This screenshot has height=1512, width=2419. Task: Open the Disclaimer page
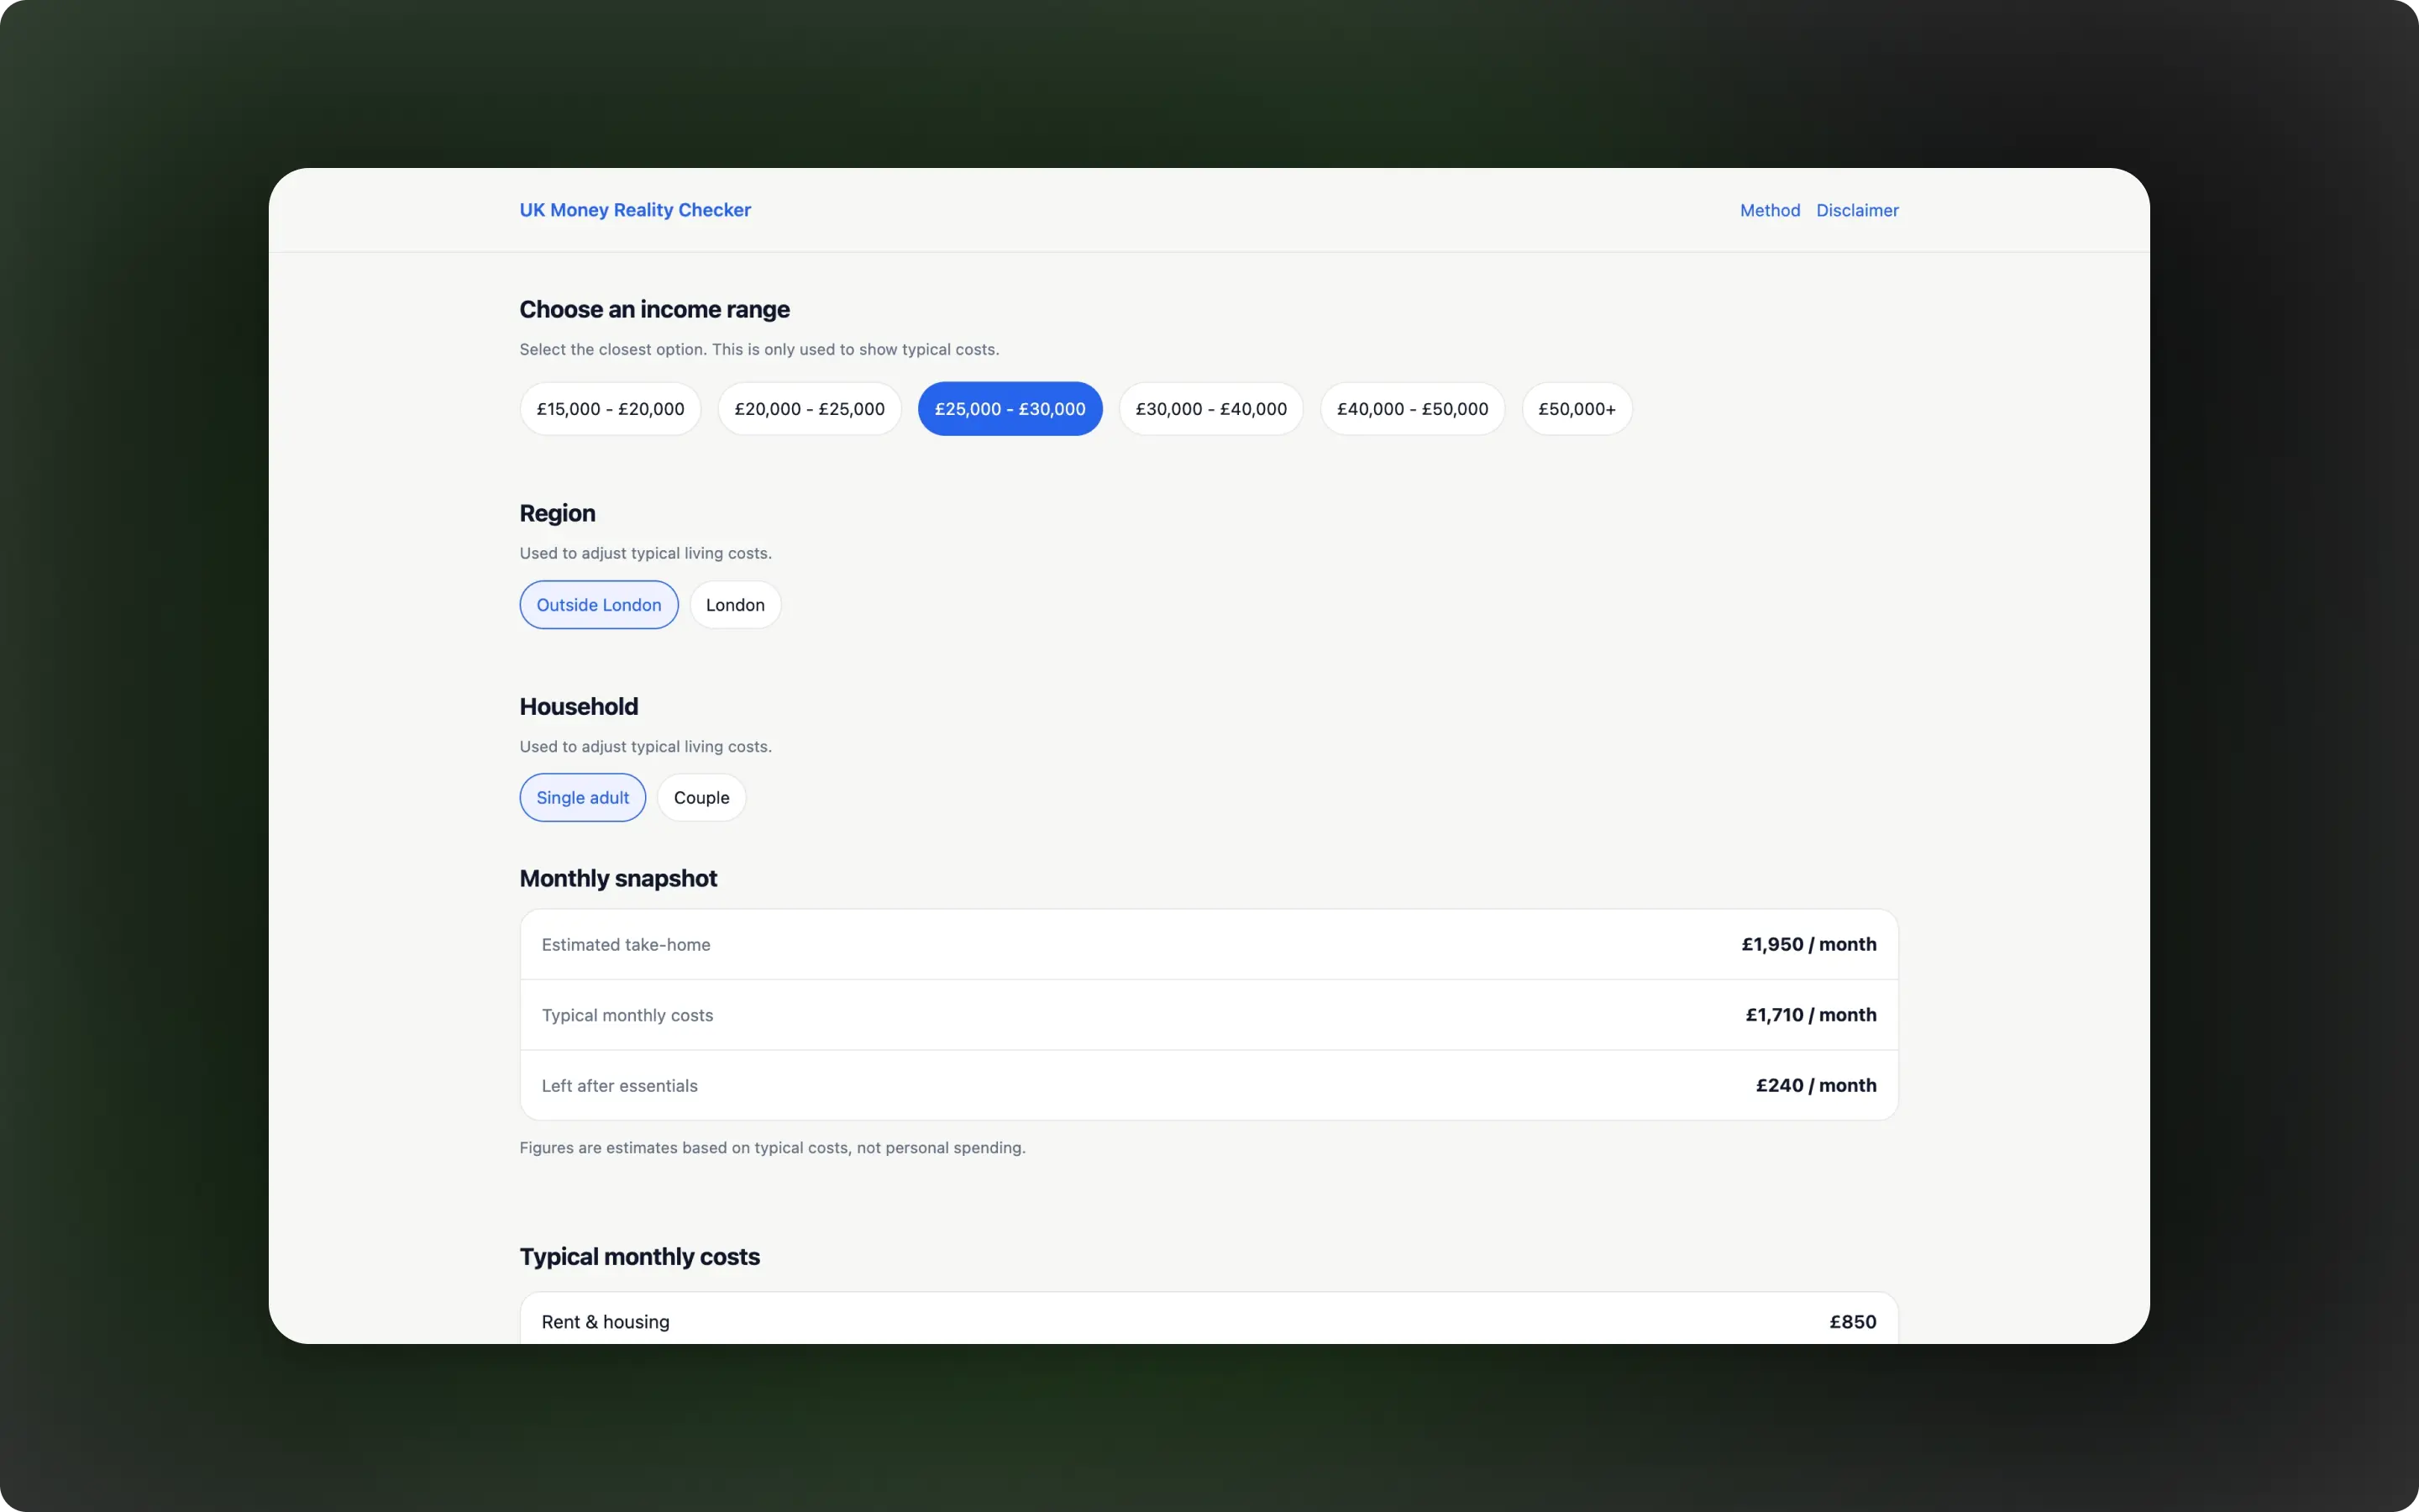click(x=1856, y=209)
